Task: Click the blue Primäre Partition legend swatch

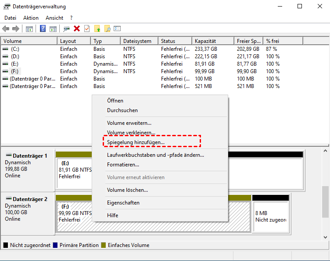Action: (55, 245)
